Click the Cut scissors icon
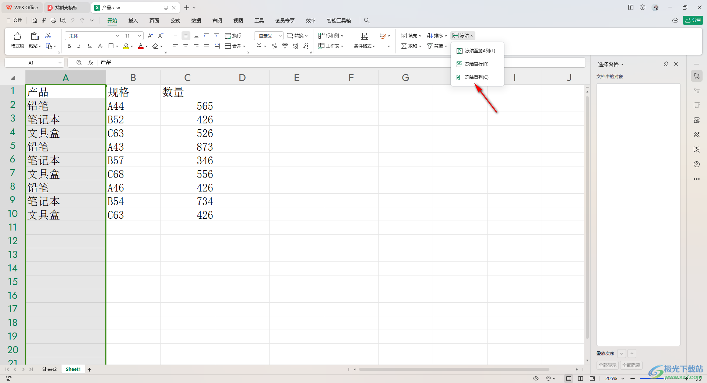The image size is (707, 383). pyautogui.click(x=48, y=36)
